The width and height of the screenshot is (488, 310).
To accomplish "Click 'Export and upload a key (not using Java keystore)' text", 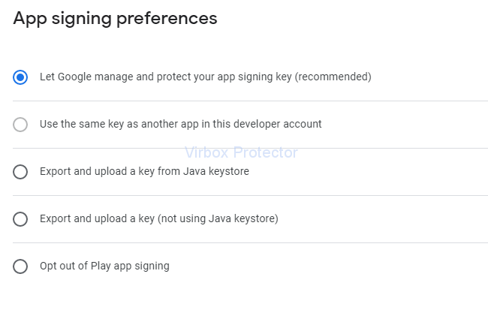I will click(x=158, y=218).
